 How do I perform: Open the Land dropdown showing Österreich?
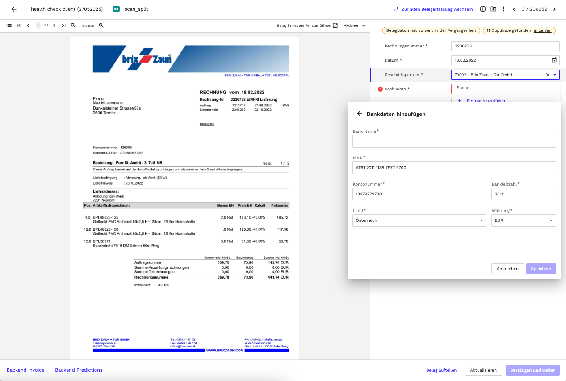pos(419,220)
